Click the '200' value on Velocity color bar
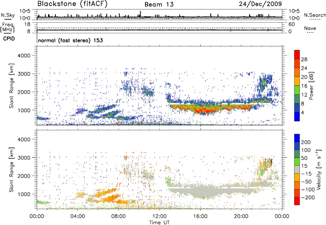This screenshot has height=225, width=326. click(306, 142)
